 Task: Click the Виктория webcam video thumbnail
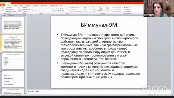click(x=159, y=8)
